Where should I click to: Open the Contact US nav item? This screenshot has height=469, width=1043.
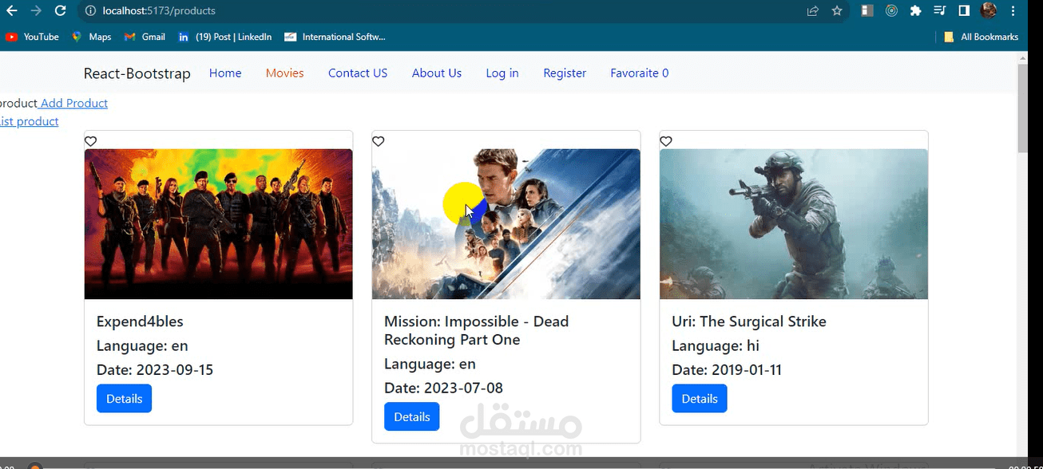(358, 73)
